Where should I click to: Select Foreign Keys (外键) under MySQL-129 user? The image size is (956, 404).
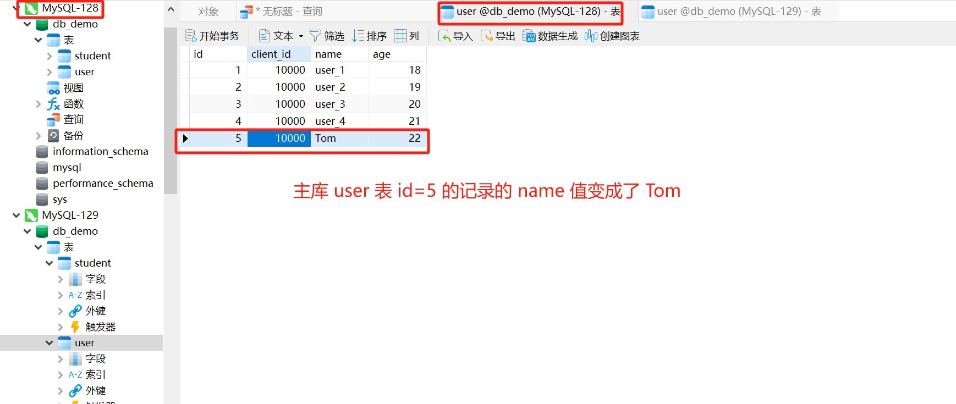pos(95,391)
